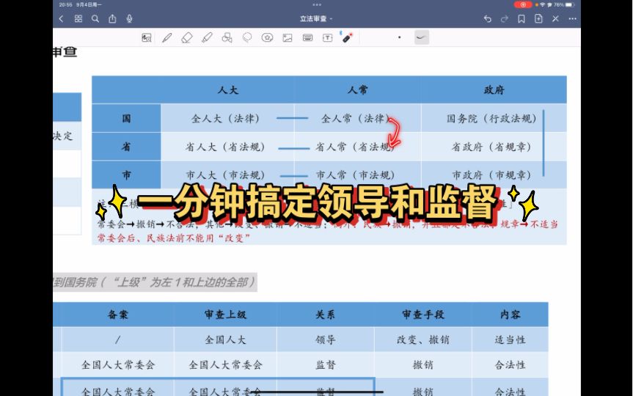
Task: Select the zoom window tool
Action: [146, 37]
